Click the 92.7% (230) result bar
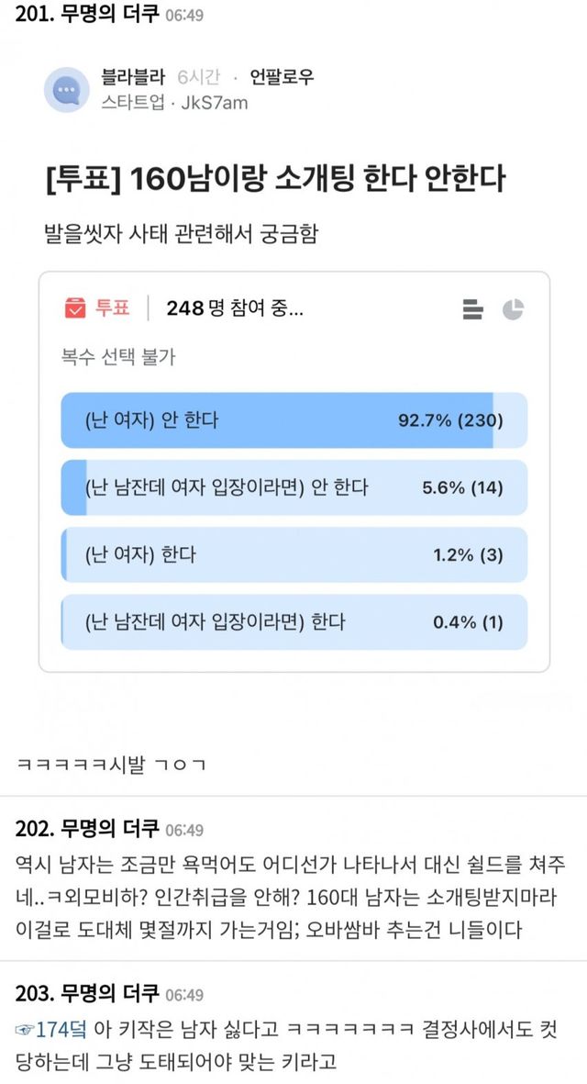Screen dimensions: 587x1084 (x=449, y=420)
